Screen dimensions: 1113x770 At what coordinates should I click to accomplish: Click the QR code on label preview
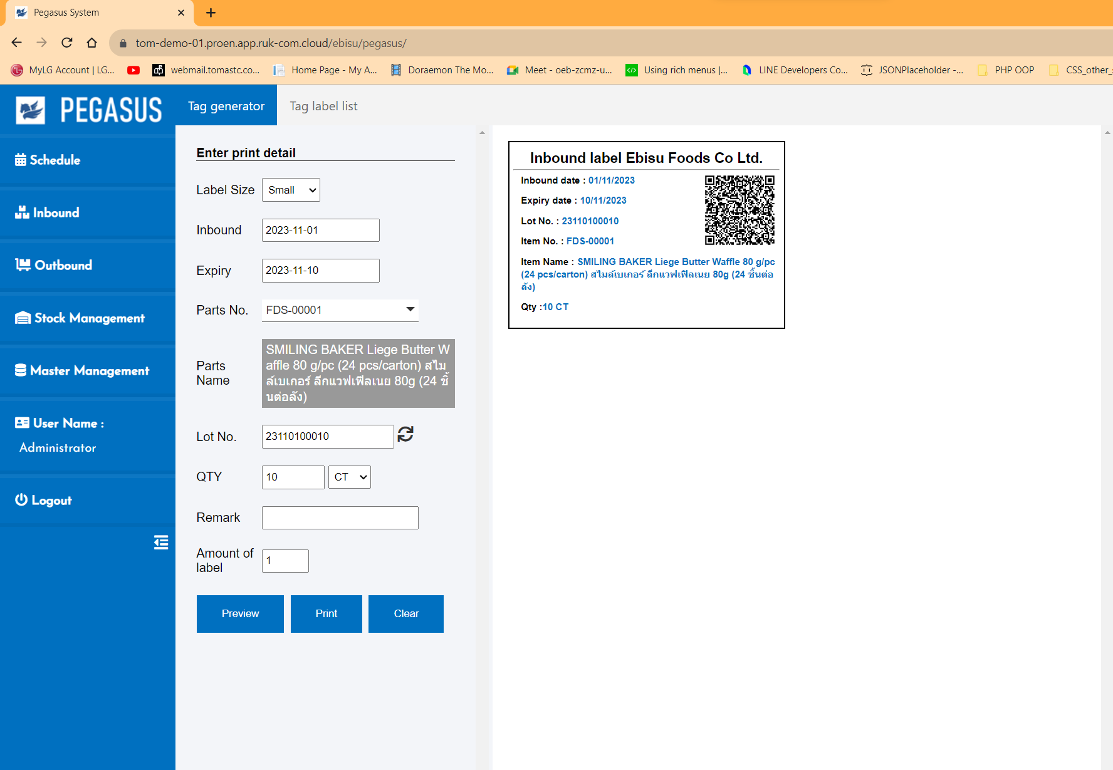point(739,210)
